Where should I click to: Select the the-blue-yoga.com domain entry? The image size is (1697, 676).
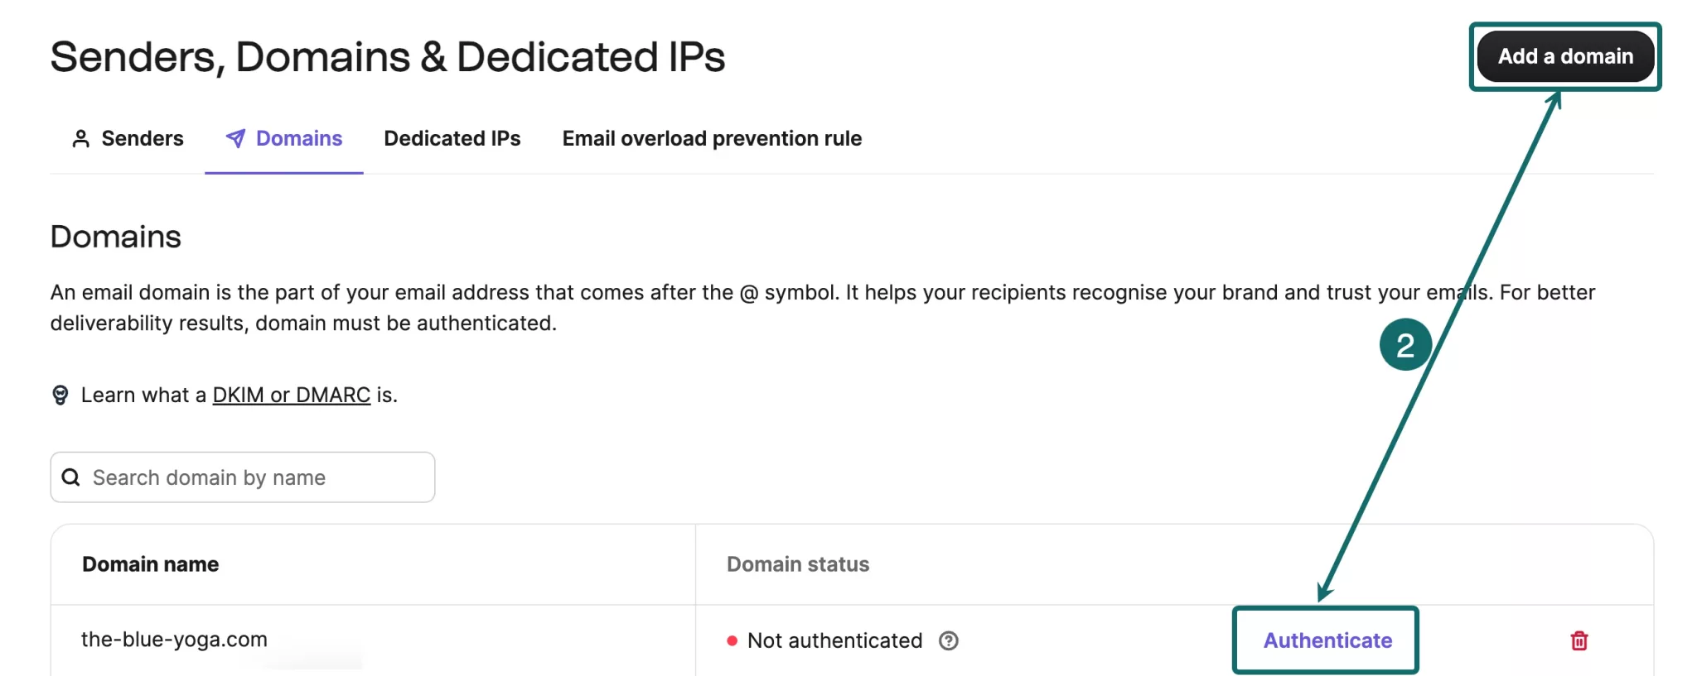[174, 640]
